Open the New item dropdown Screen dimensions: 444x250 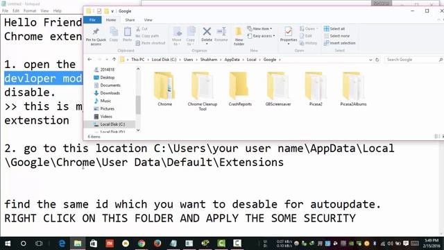coord(259,28)
